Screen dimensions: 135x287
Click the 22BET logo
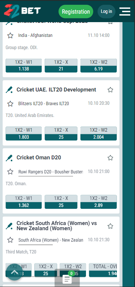click(22, 11)
